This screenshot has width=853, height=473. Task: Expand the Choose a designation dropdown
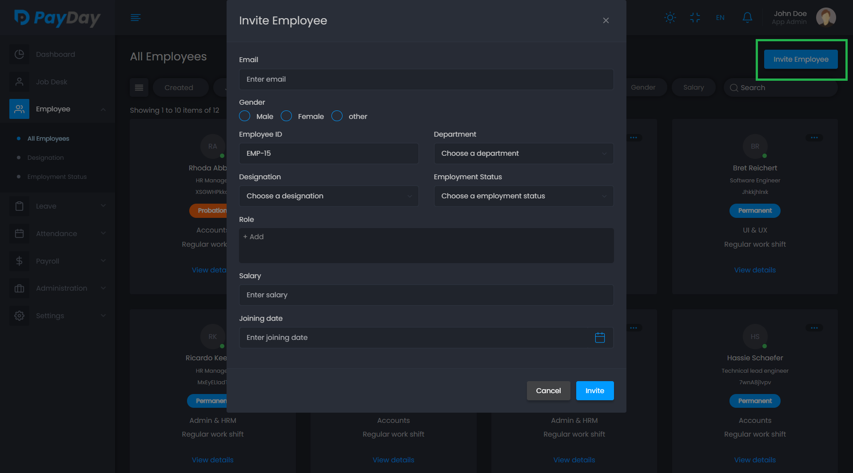329,196
